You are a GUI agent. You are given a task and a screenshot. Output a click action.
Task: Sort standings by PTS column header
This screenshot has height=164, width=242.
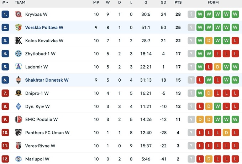tap(178, 2)
